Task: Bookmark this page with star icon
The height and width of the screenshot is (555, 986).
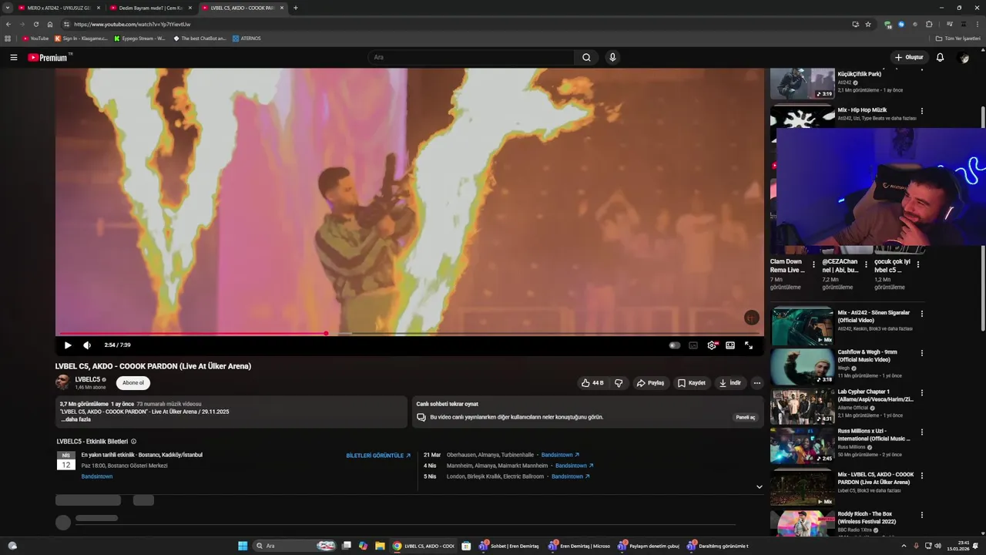Action: 868,24
